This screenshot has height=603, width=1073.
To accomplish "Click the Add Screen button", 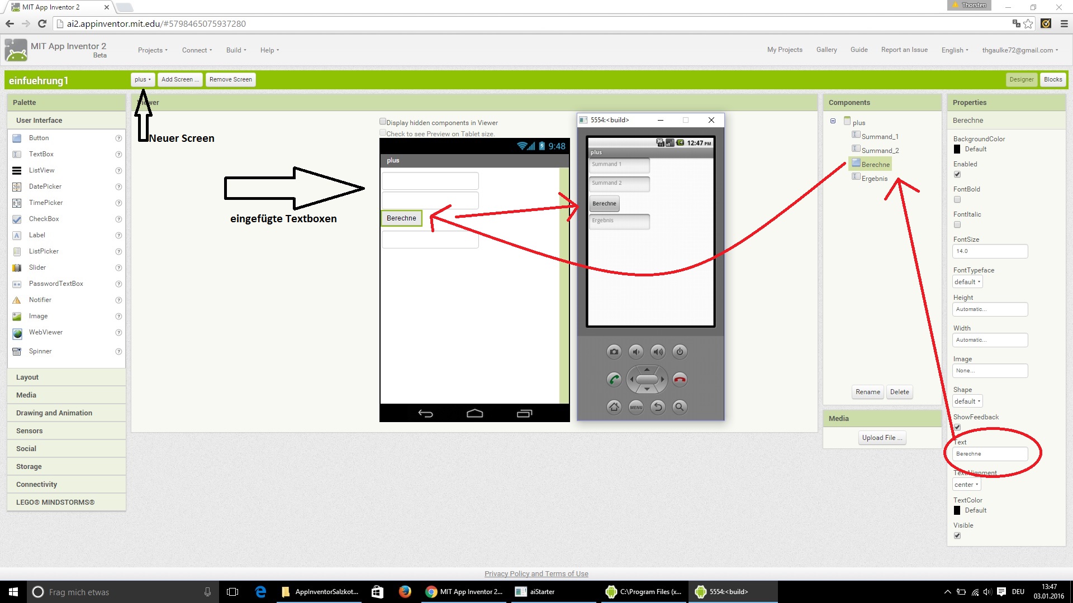I will coord(180,79).
